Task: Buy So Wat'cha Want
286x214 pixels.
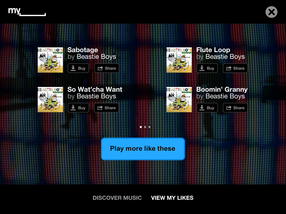Action: [x=78, y=108]
